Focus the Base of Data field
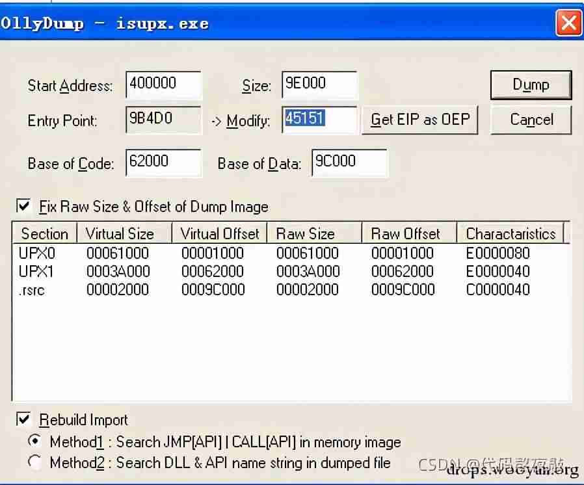Image resolution: width=584 pixels, height=485 pixels. click(x=349, y=163)
